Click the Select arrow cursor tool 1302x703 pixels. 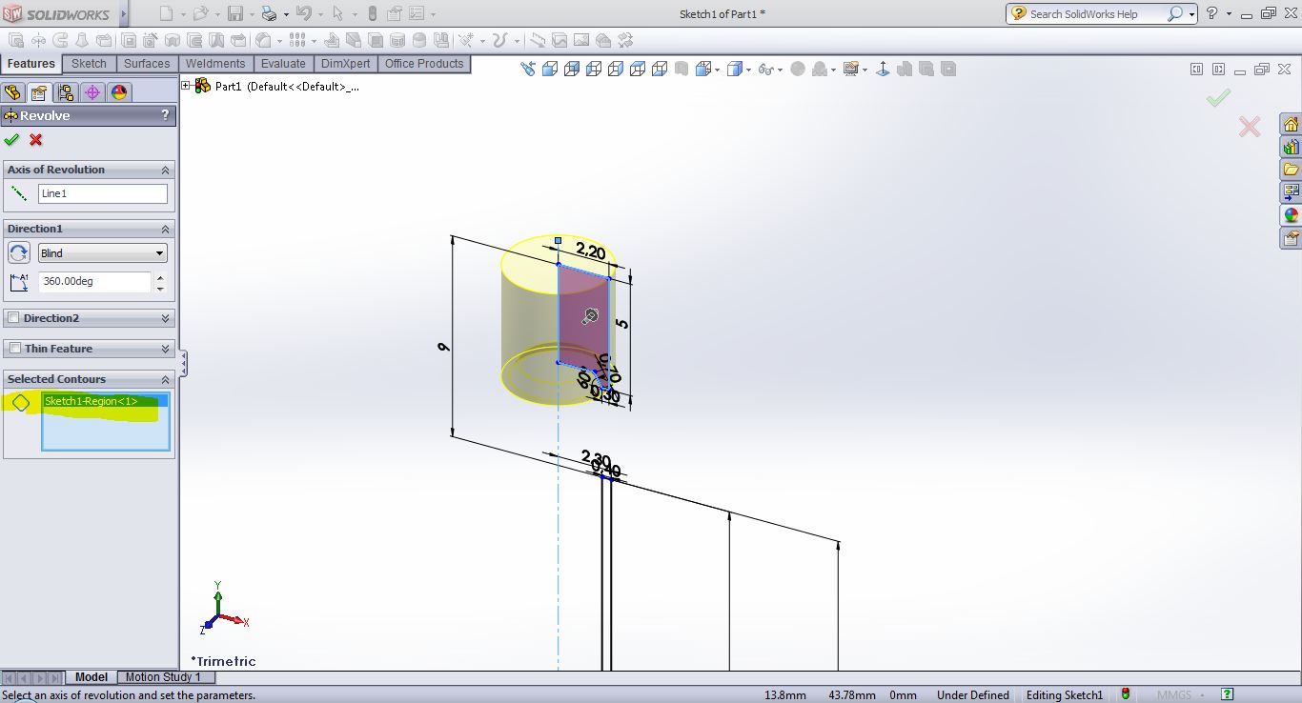coord(337,13)
